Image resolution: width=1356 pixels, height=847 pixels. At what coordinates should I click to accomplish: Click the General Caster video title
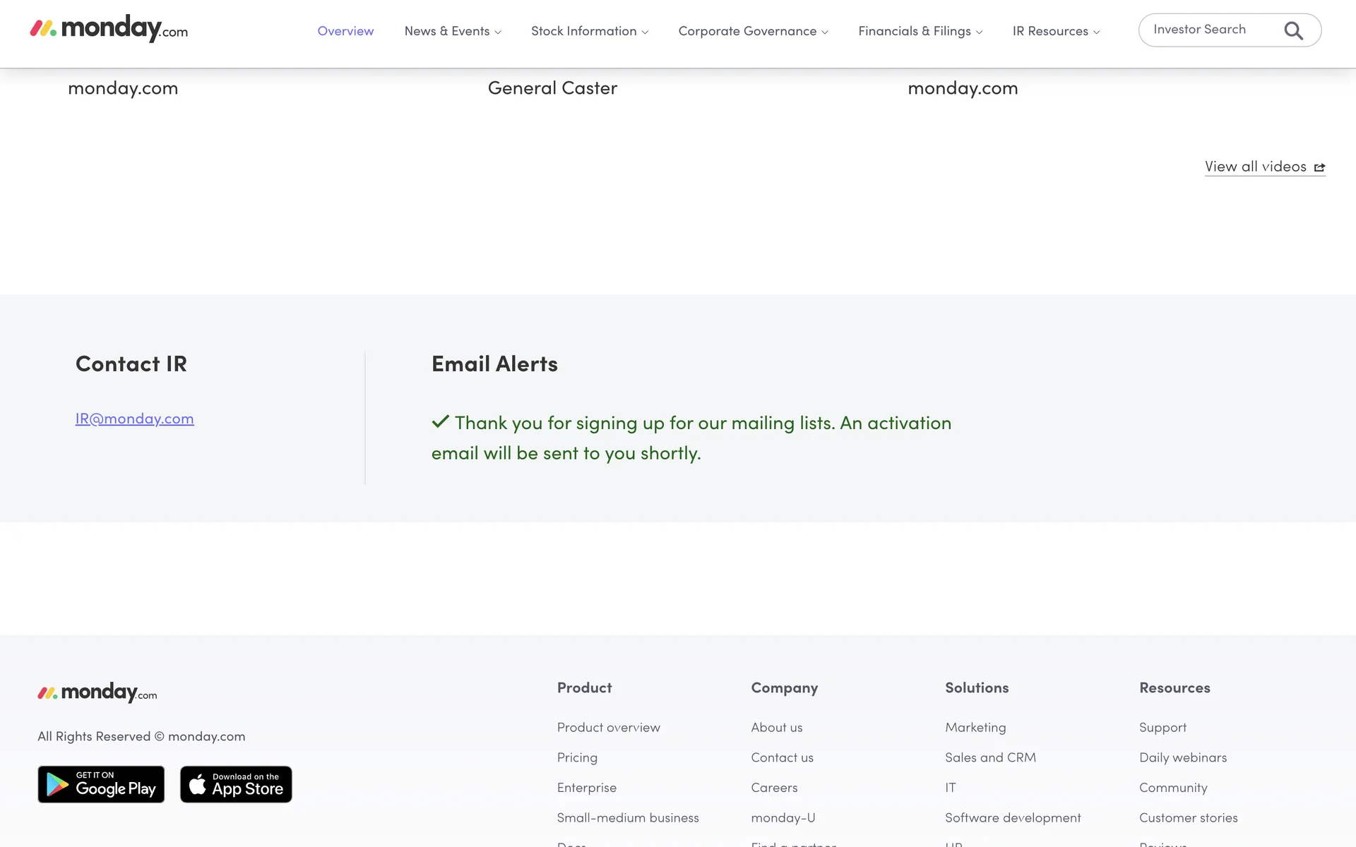pos(552,88)
